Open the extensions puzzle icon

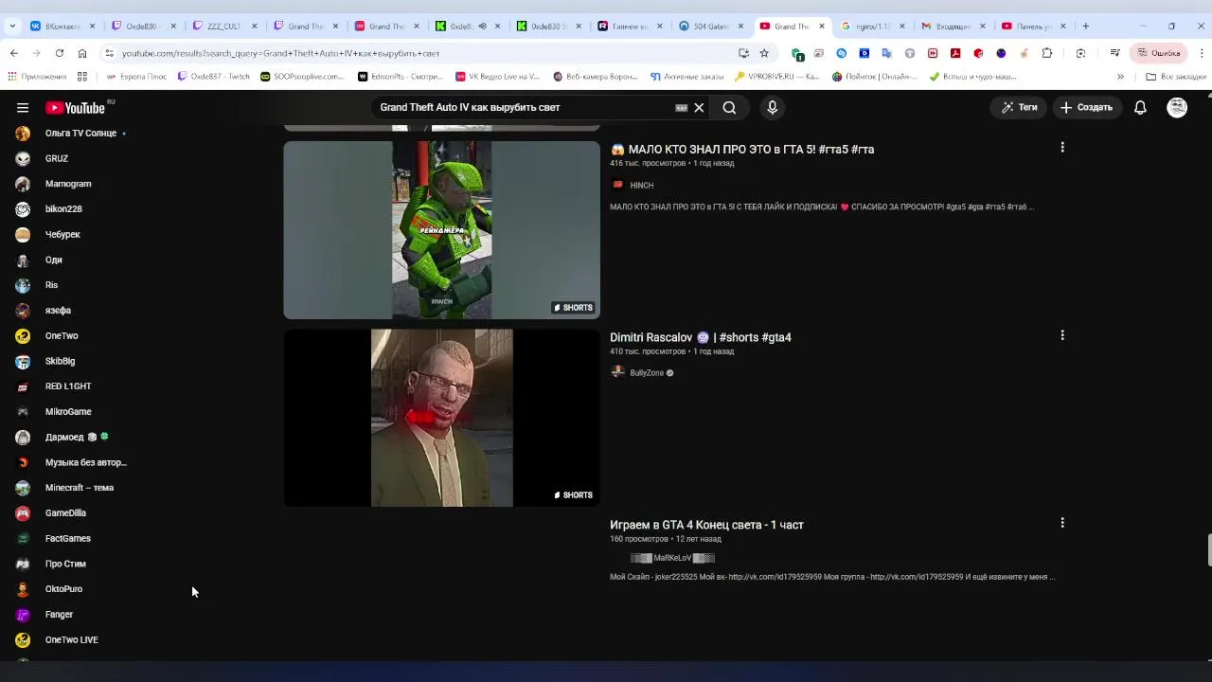coord(1047,53)
